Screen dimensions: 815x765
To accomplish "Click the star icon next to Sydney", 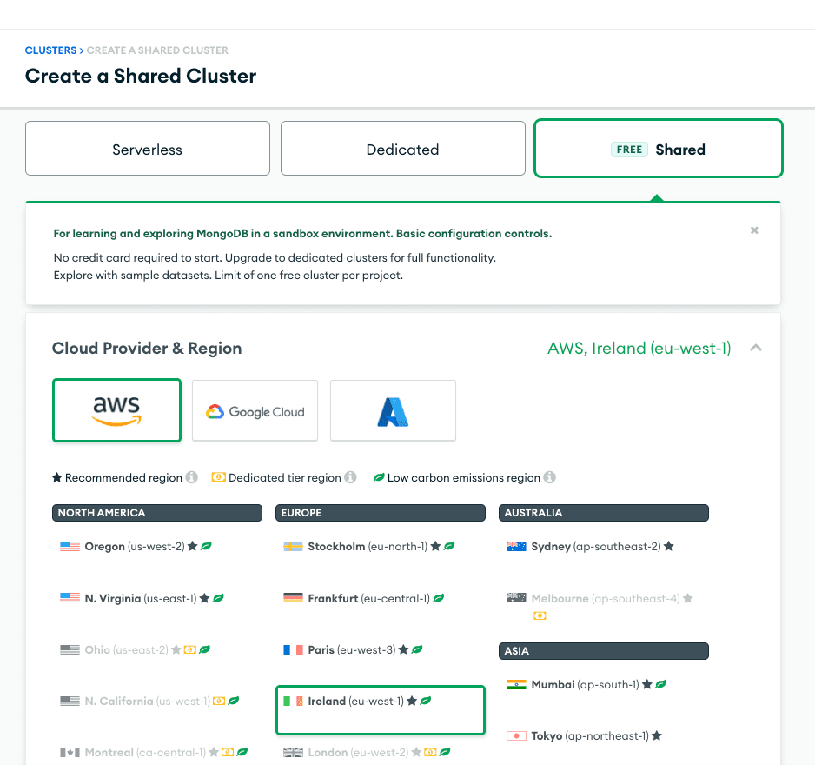I will [x=669, y=546].
